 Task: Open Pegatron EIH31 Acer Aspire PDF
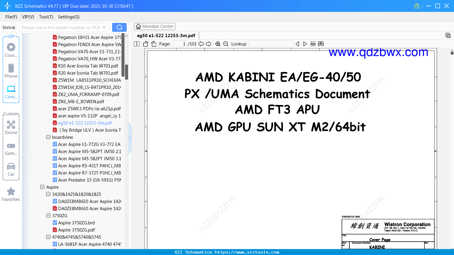87,37
